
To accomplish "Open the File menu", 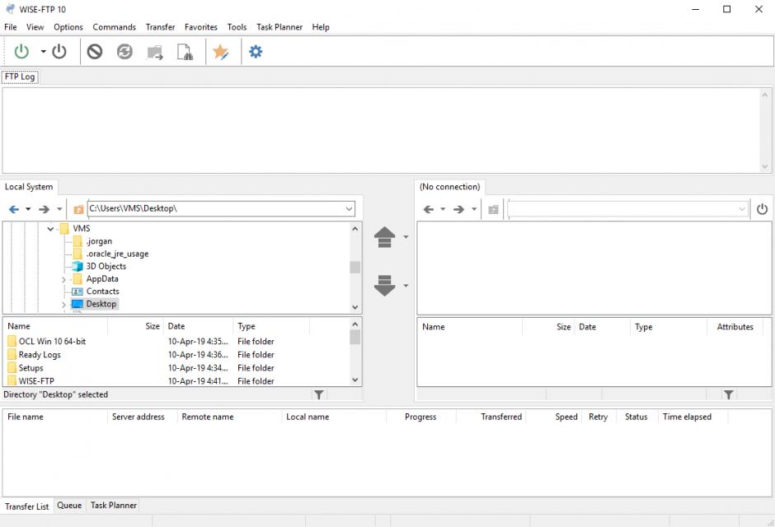I will pyautogui.click(x=11, y=27).
